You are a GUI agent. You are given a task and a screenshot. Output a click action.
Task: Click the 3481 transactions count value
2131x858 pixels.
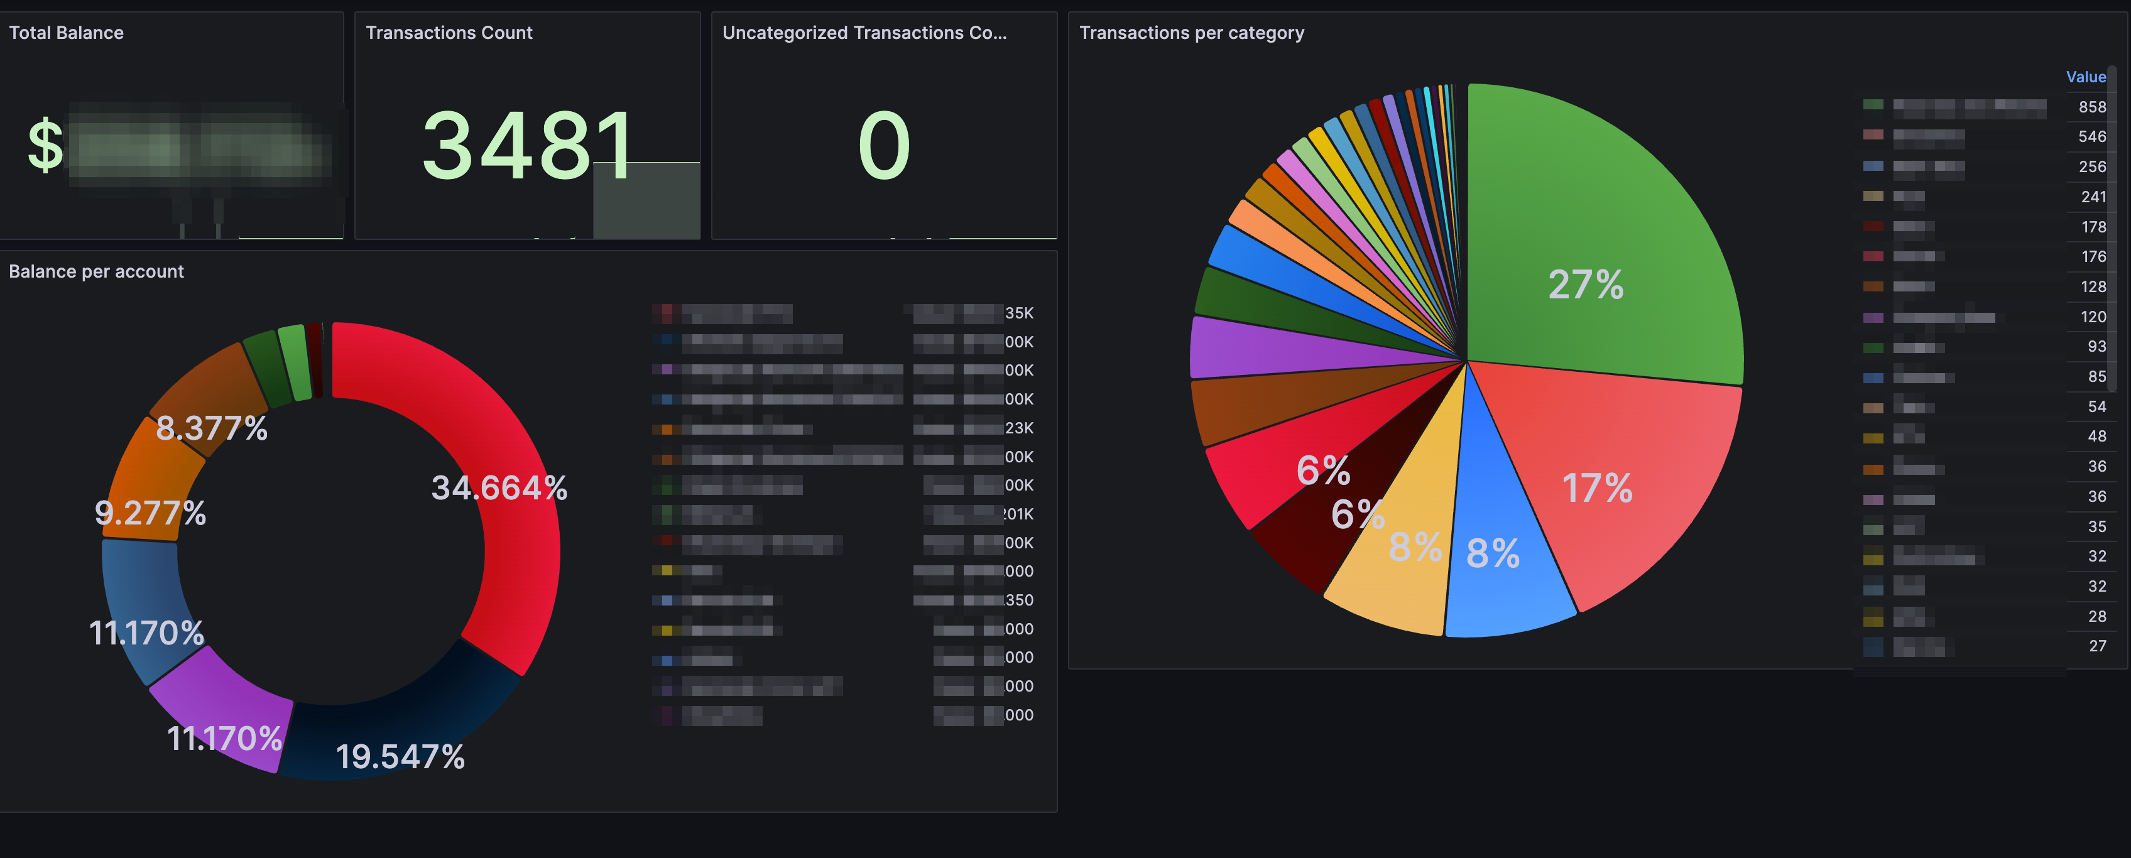528,146
